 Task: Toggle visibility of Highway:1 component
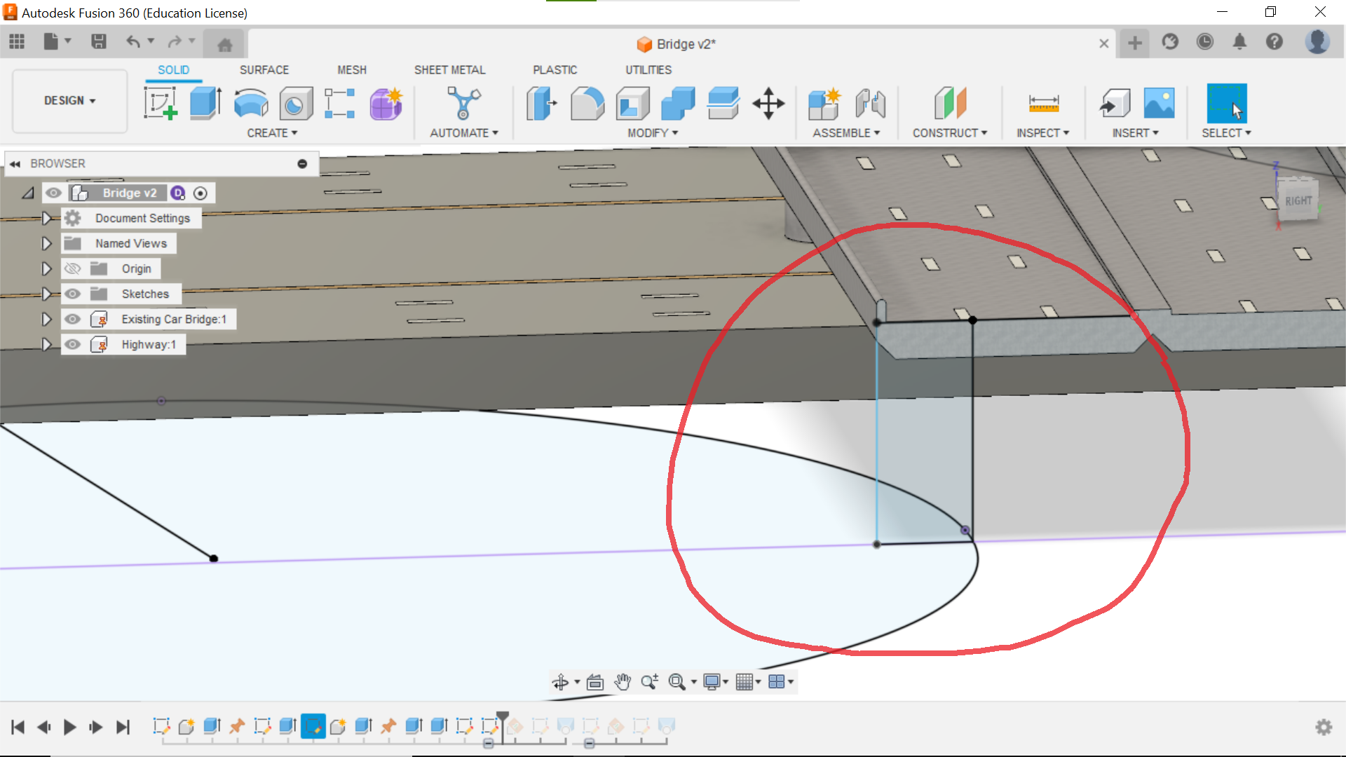72,344
